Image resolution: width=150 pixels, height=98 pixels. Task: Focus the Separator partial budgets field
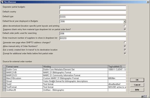click(93, 8)
